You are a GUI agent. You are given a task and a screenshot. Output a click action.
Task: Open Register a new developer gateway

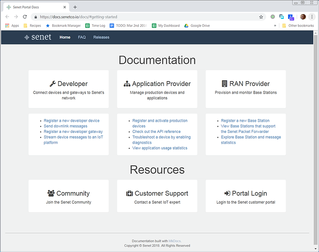(73, 132)
